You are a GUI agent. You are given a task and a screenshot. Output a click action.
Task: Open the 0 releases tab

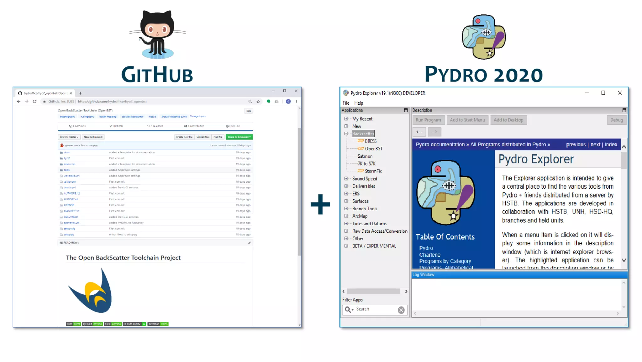[x=155, y=126]
